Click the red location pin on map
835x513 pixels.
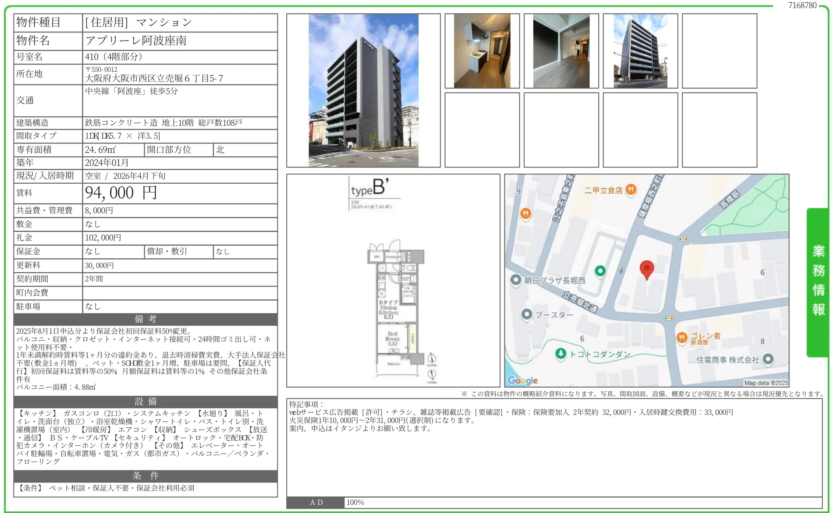tap(646, 269)
